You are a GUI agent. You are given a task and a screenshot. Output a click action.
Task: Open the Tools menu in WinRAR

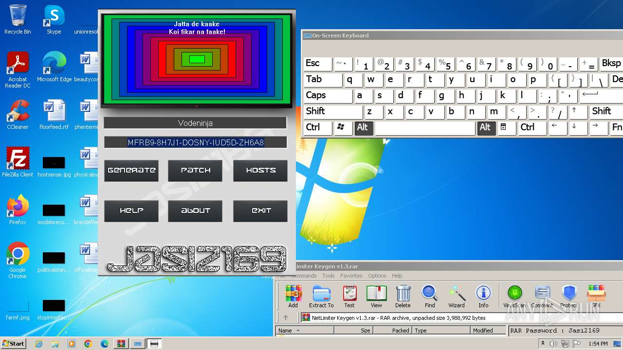tap(329, 276)
